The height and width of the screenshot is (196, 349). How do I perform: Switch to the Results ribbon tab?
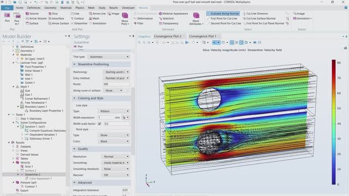113,8
